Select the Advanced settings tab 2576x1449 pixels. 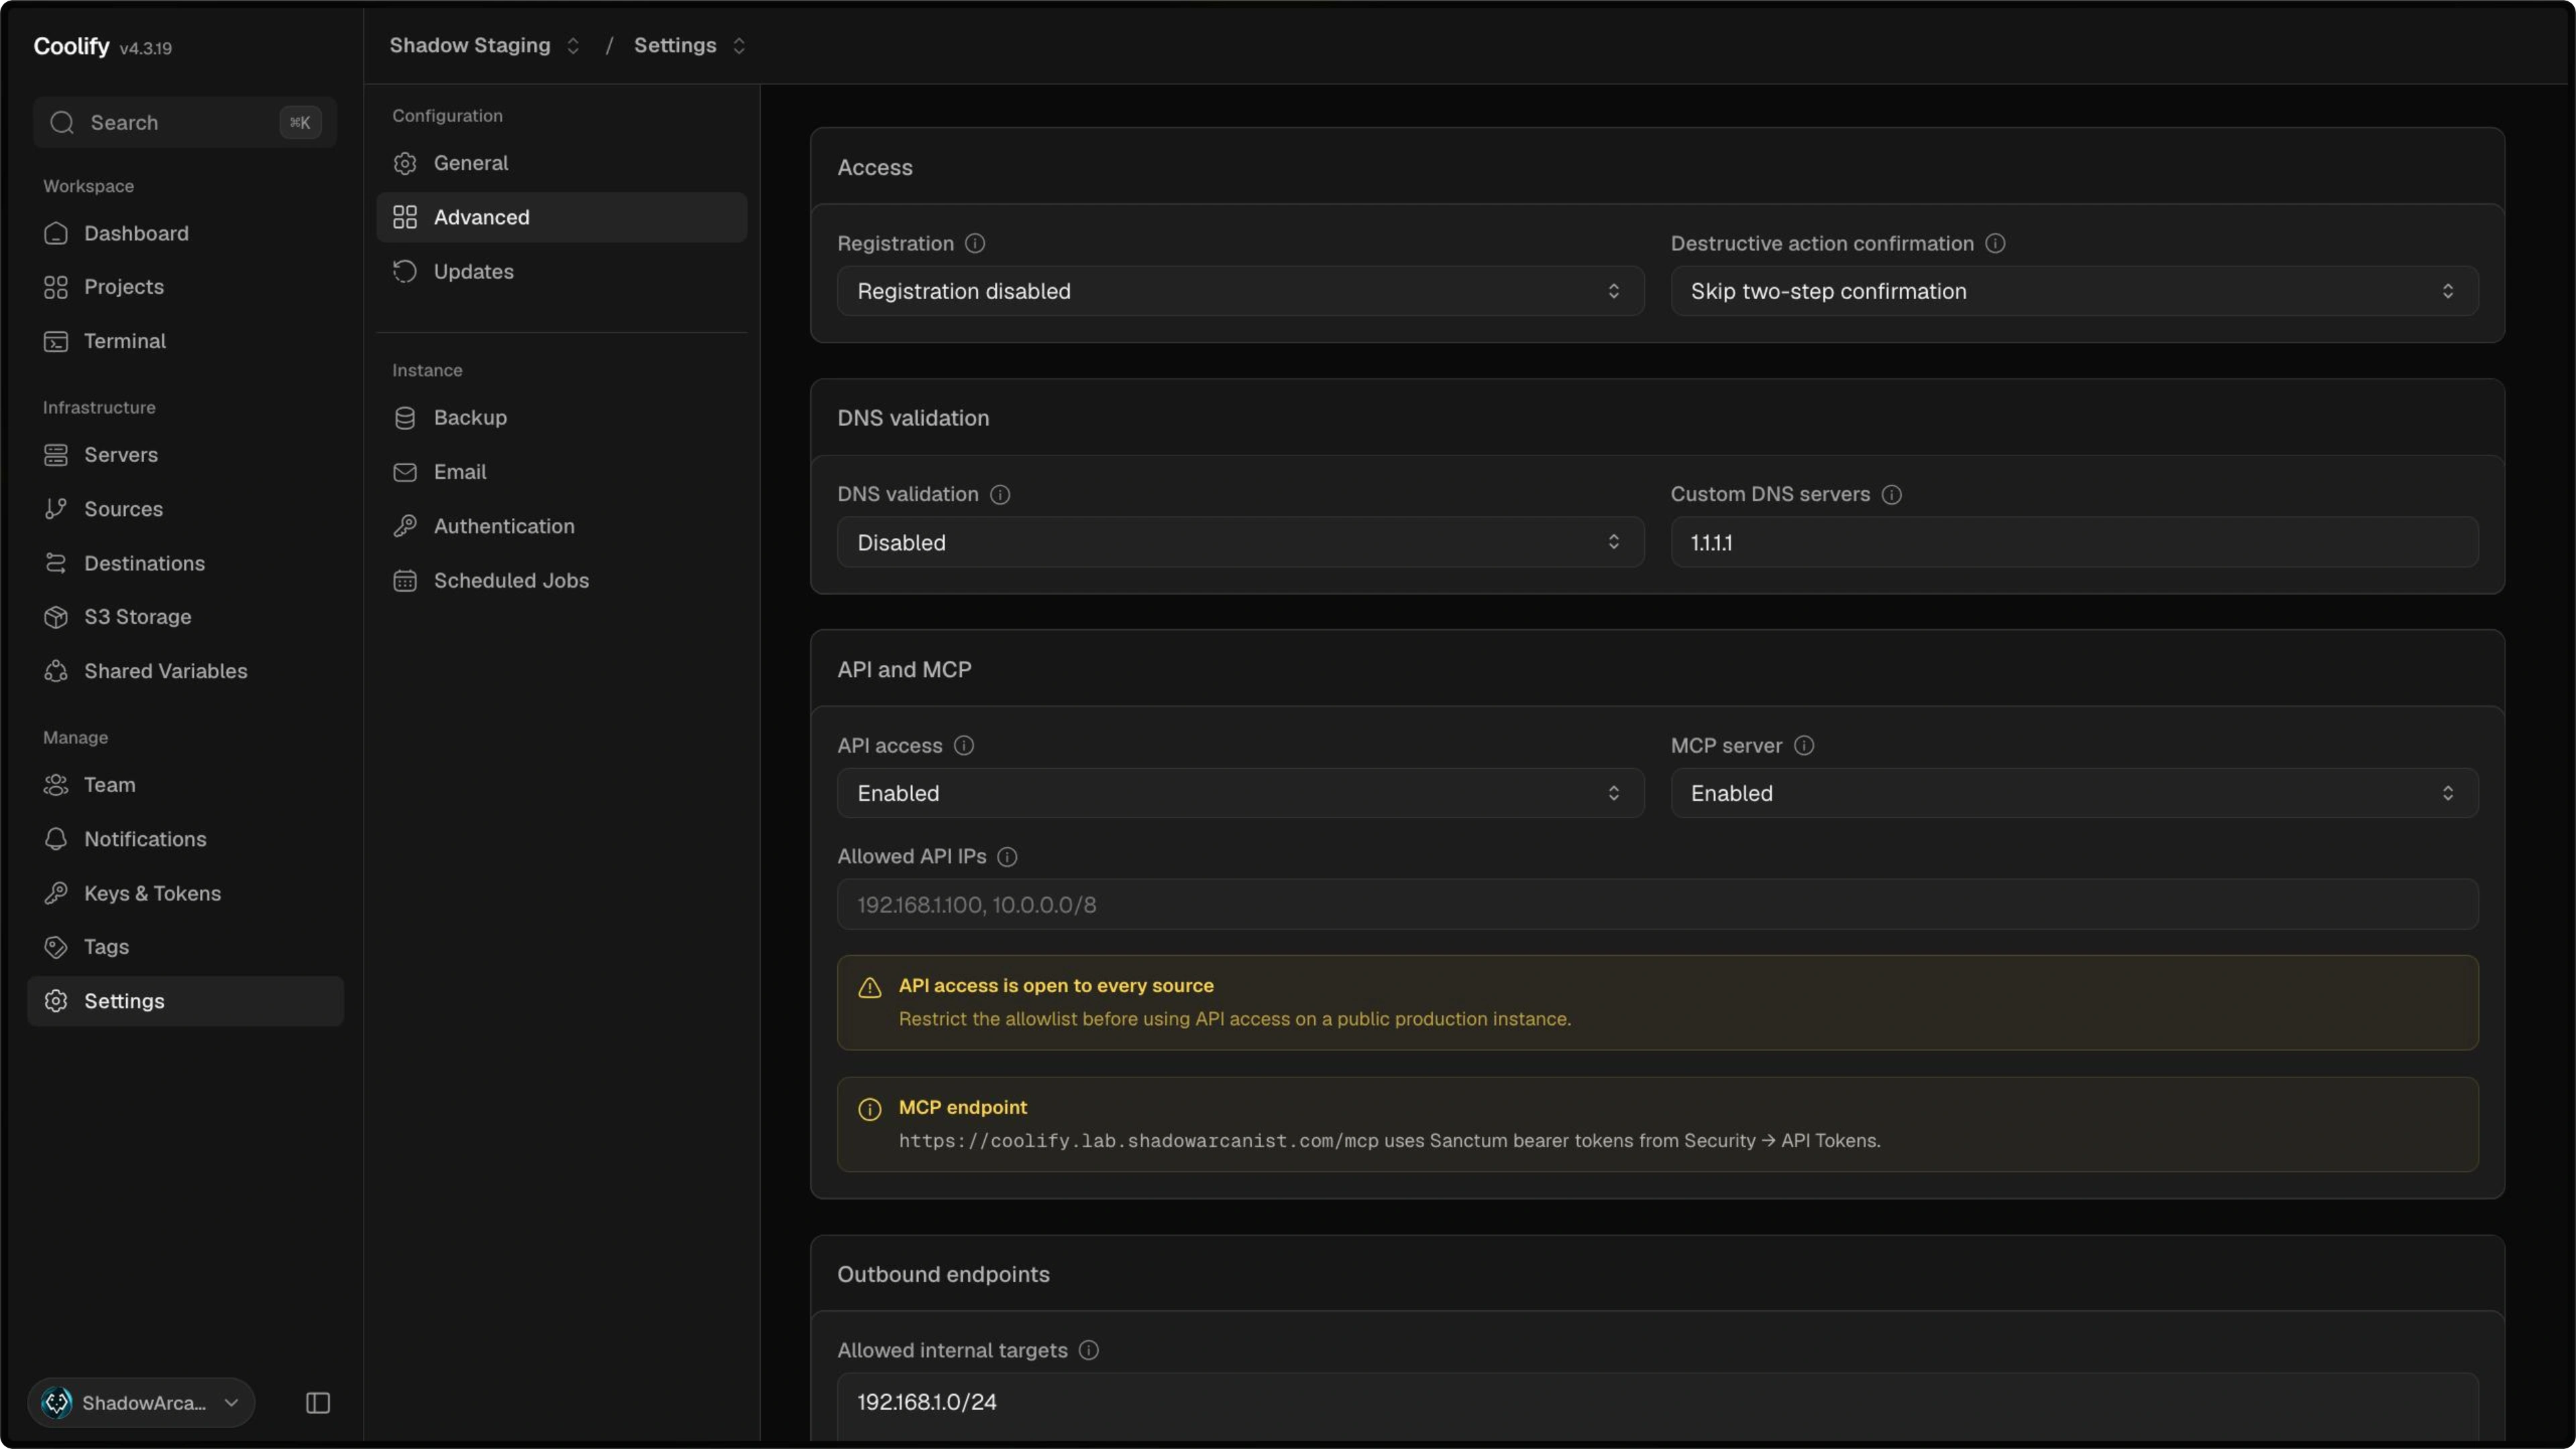561,217
